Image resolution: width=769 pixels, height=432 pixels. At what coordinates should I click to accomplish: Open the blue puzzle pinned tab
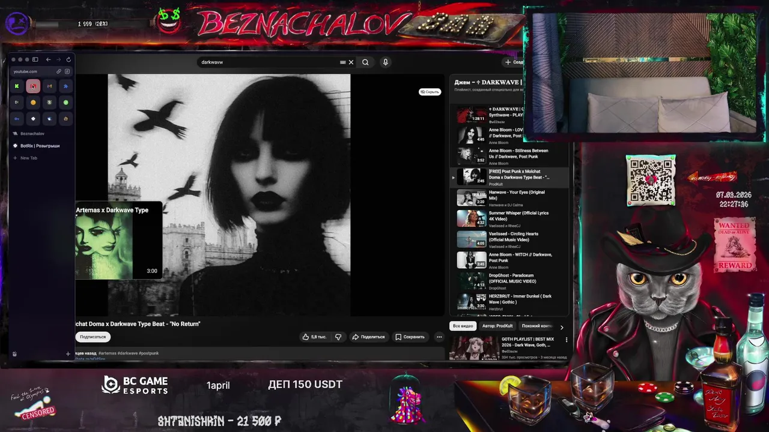pyautogui.click(x=65, y=86)
